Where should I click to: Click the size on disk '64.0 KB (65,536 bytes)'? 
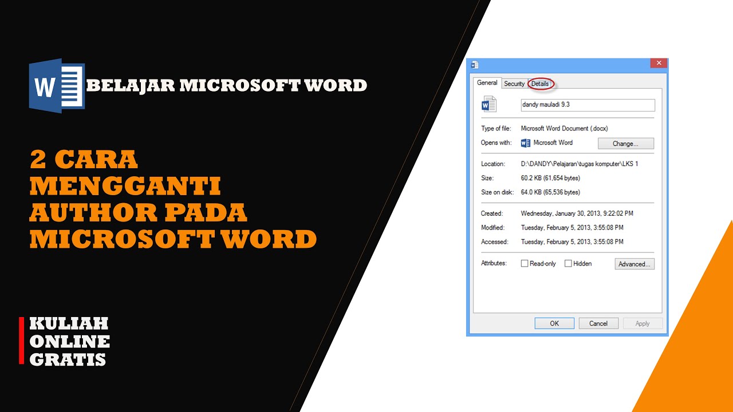[x=550, y=192]
